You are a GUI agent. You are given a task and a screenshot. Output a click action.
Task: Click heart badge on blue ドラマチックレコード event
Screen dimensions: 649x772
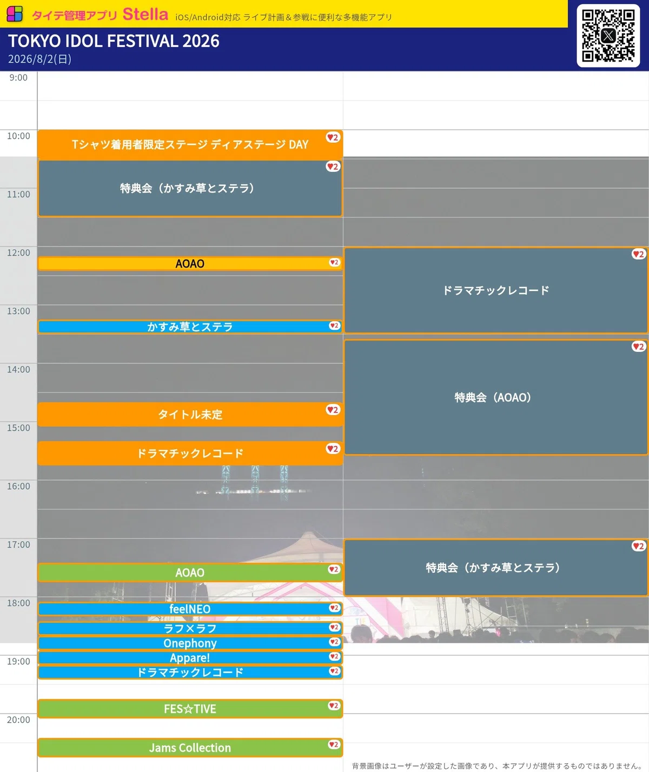pos(335,671)
